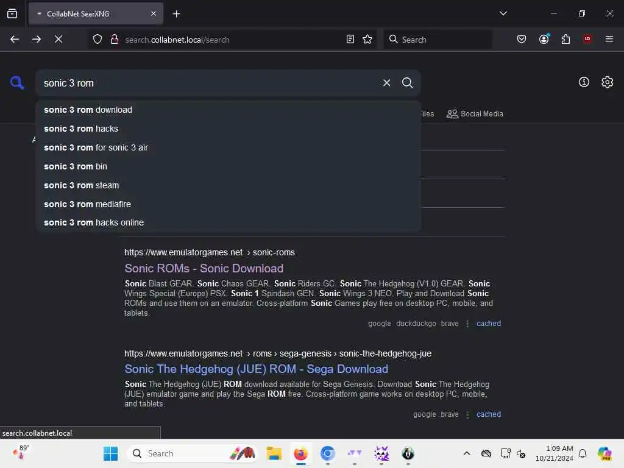
Task: Switch to Firefox on the taskbar
Action: pyautogui.click(x=301, y=453)
